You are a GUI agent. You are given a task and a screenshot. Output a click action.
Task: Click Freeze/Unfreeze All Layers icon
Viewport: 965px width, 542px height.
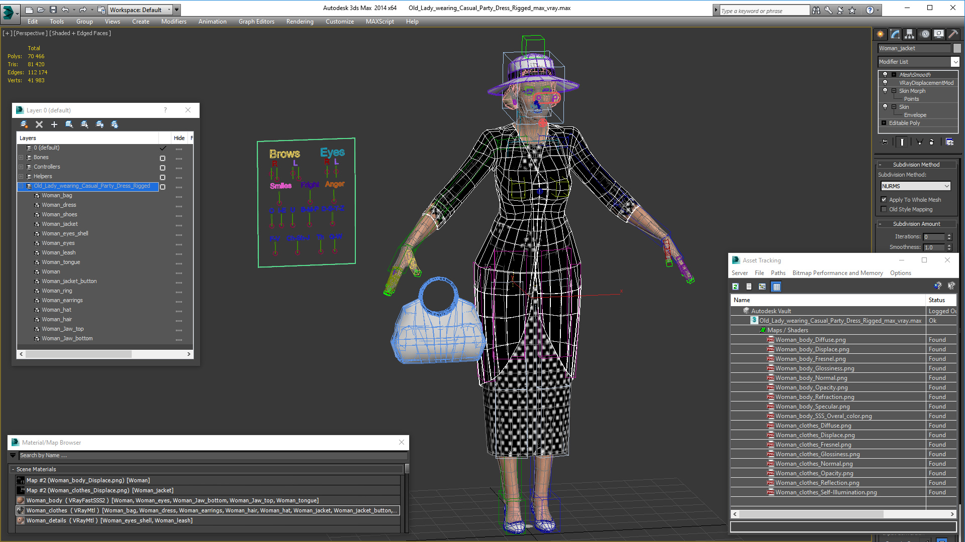click(115, 124)
